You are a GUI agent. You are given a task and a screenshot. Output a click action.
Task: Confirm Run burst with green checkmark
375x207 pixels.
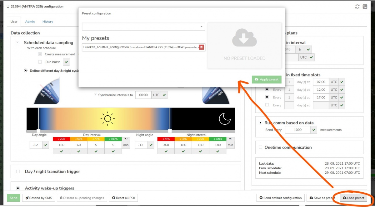pyautogui.click(x=66, y=62)
